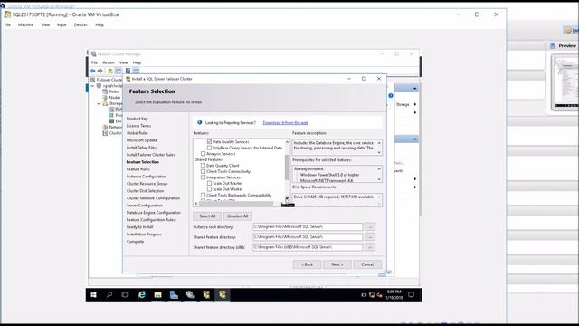
Task: Toggle Data Quality Services checkbox
Action: tap(209, 141)
